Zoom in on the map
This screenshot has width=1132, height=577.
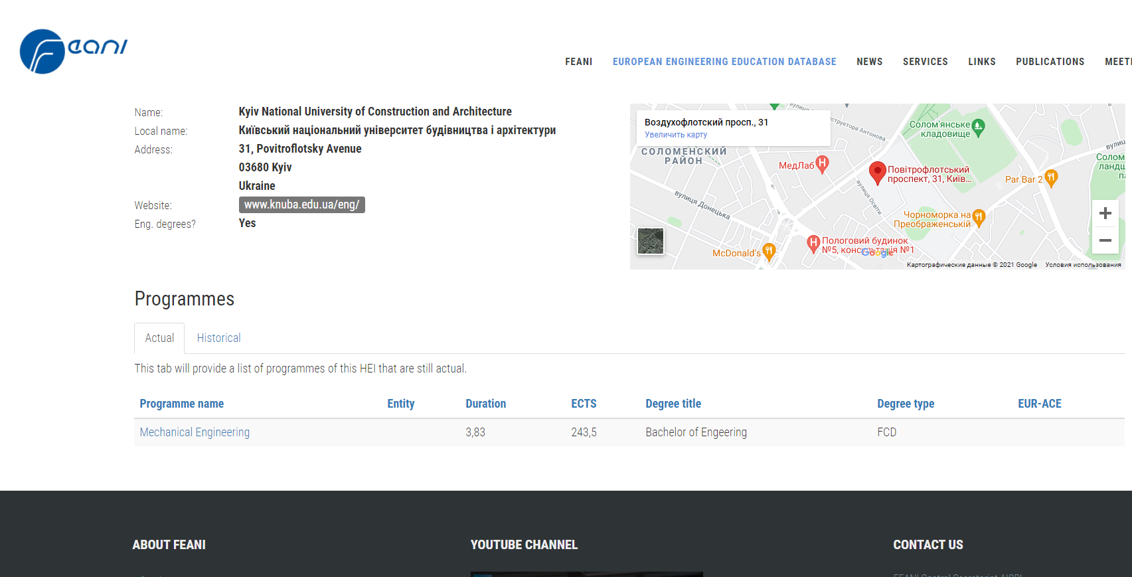[1105, 213]
